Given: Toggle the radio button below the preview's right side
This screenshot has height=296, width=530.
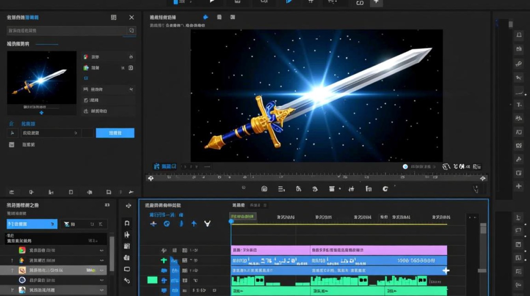Looking at the screenshot, I should [405, 167].
